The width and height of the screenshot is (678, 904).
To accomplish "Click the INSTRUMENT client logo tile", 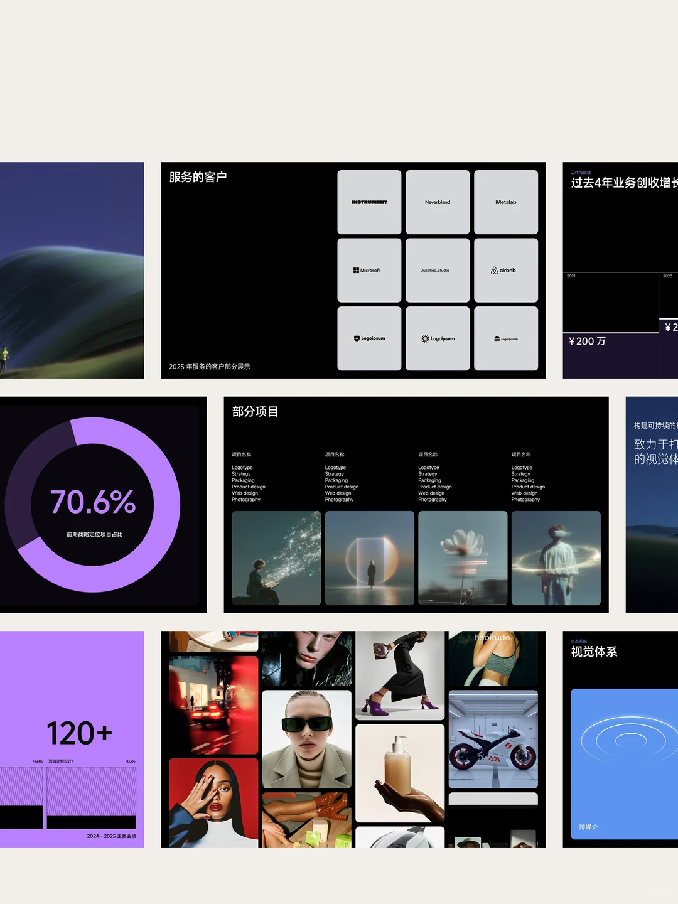I will pos(369,202).
